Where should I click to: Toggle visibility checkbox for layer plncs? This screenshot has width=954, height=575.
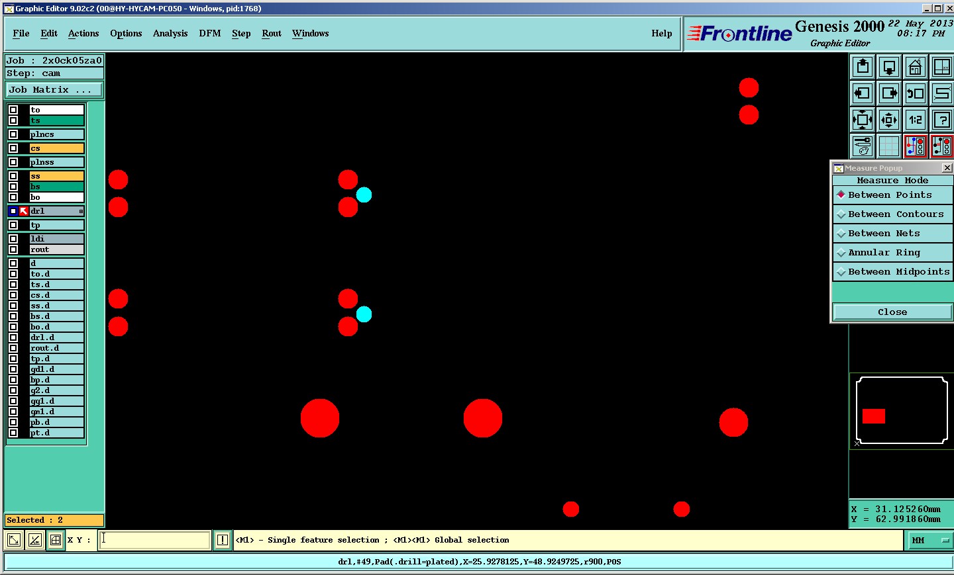point(13,134)
